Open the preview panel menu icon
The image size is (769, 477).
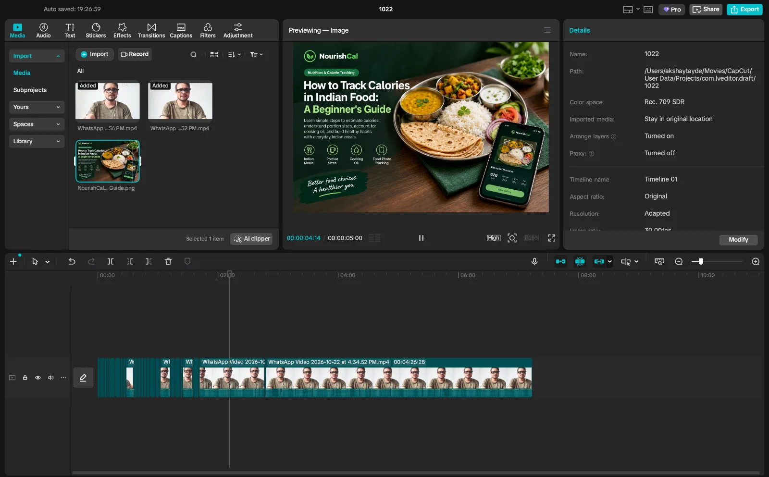[x=547, y=30]
